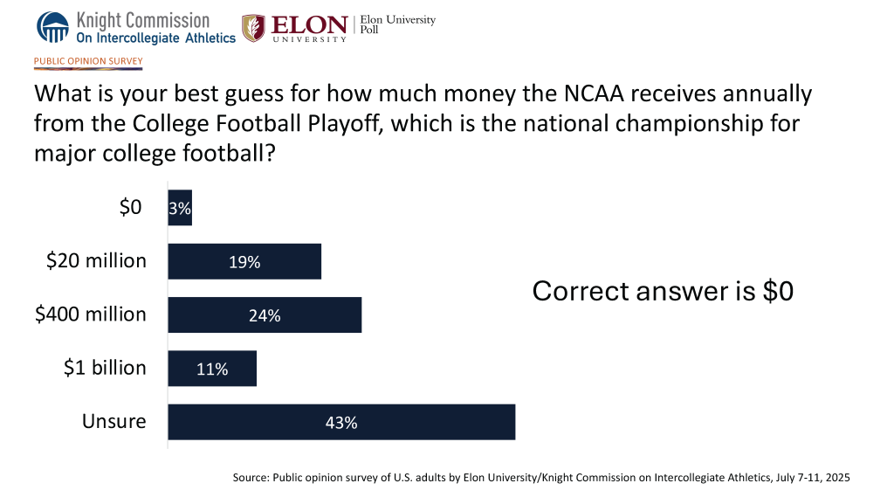Select the $1 billion axis label
Screen dimensions: 894x504
tap(105, 367)
